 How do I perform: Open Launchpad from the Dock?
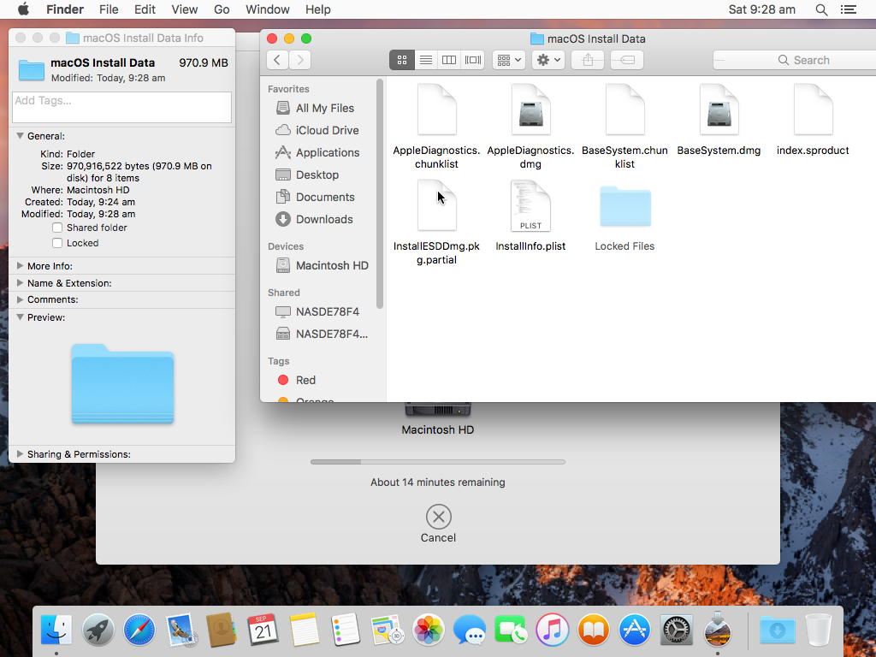pyautogui.click(x=98, y=630)
